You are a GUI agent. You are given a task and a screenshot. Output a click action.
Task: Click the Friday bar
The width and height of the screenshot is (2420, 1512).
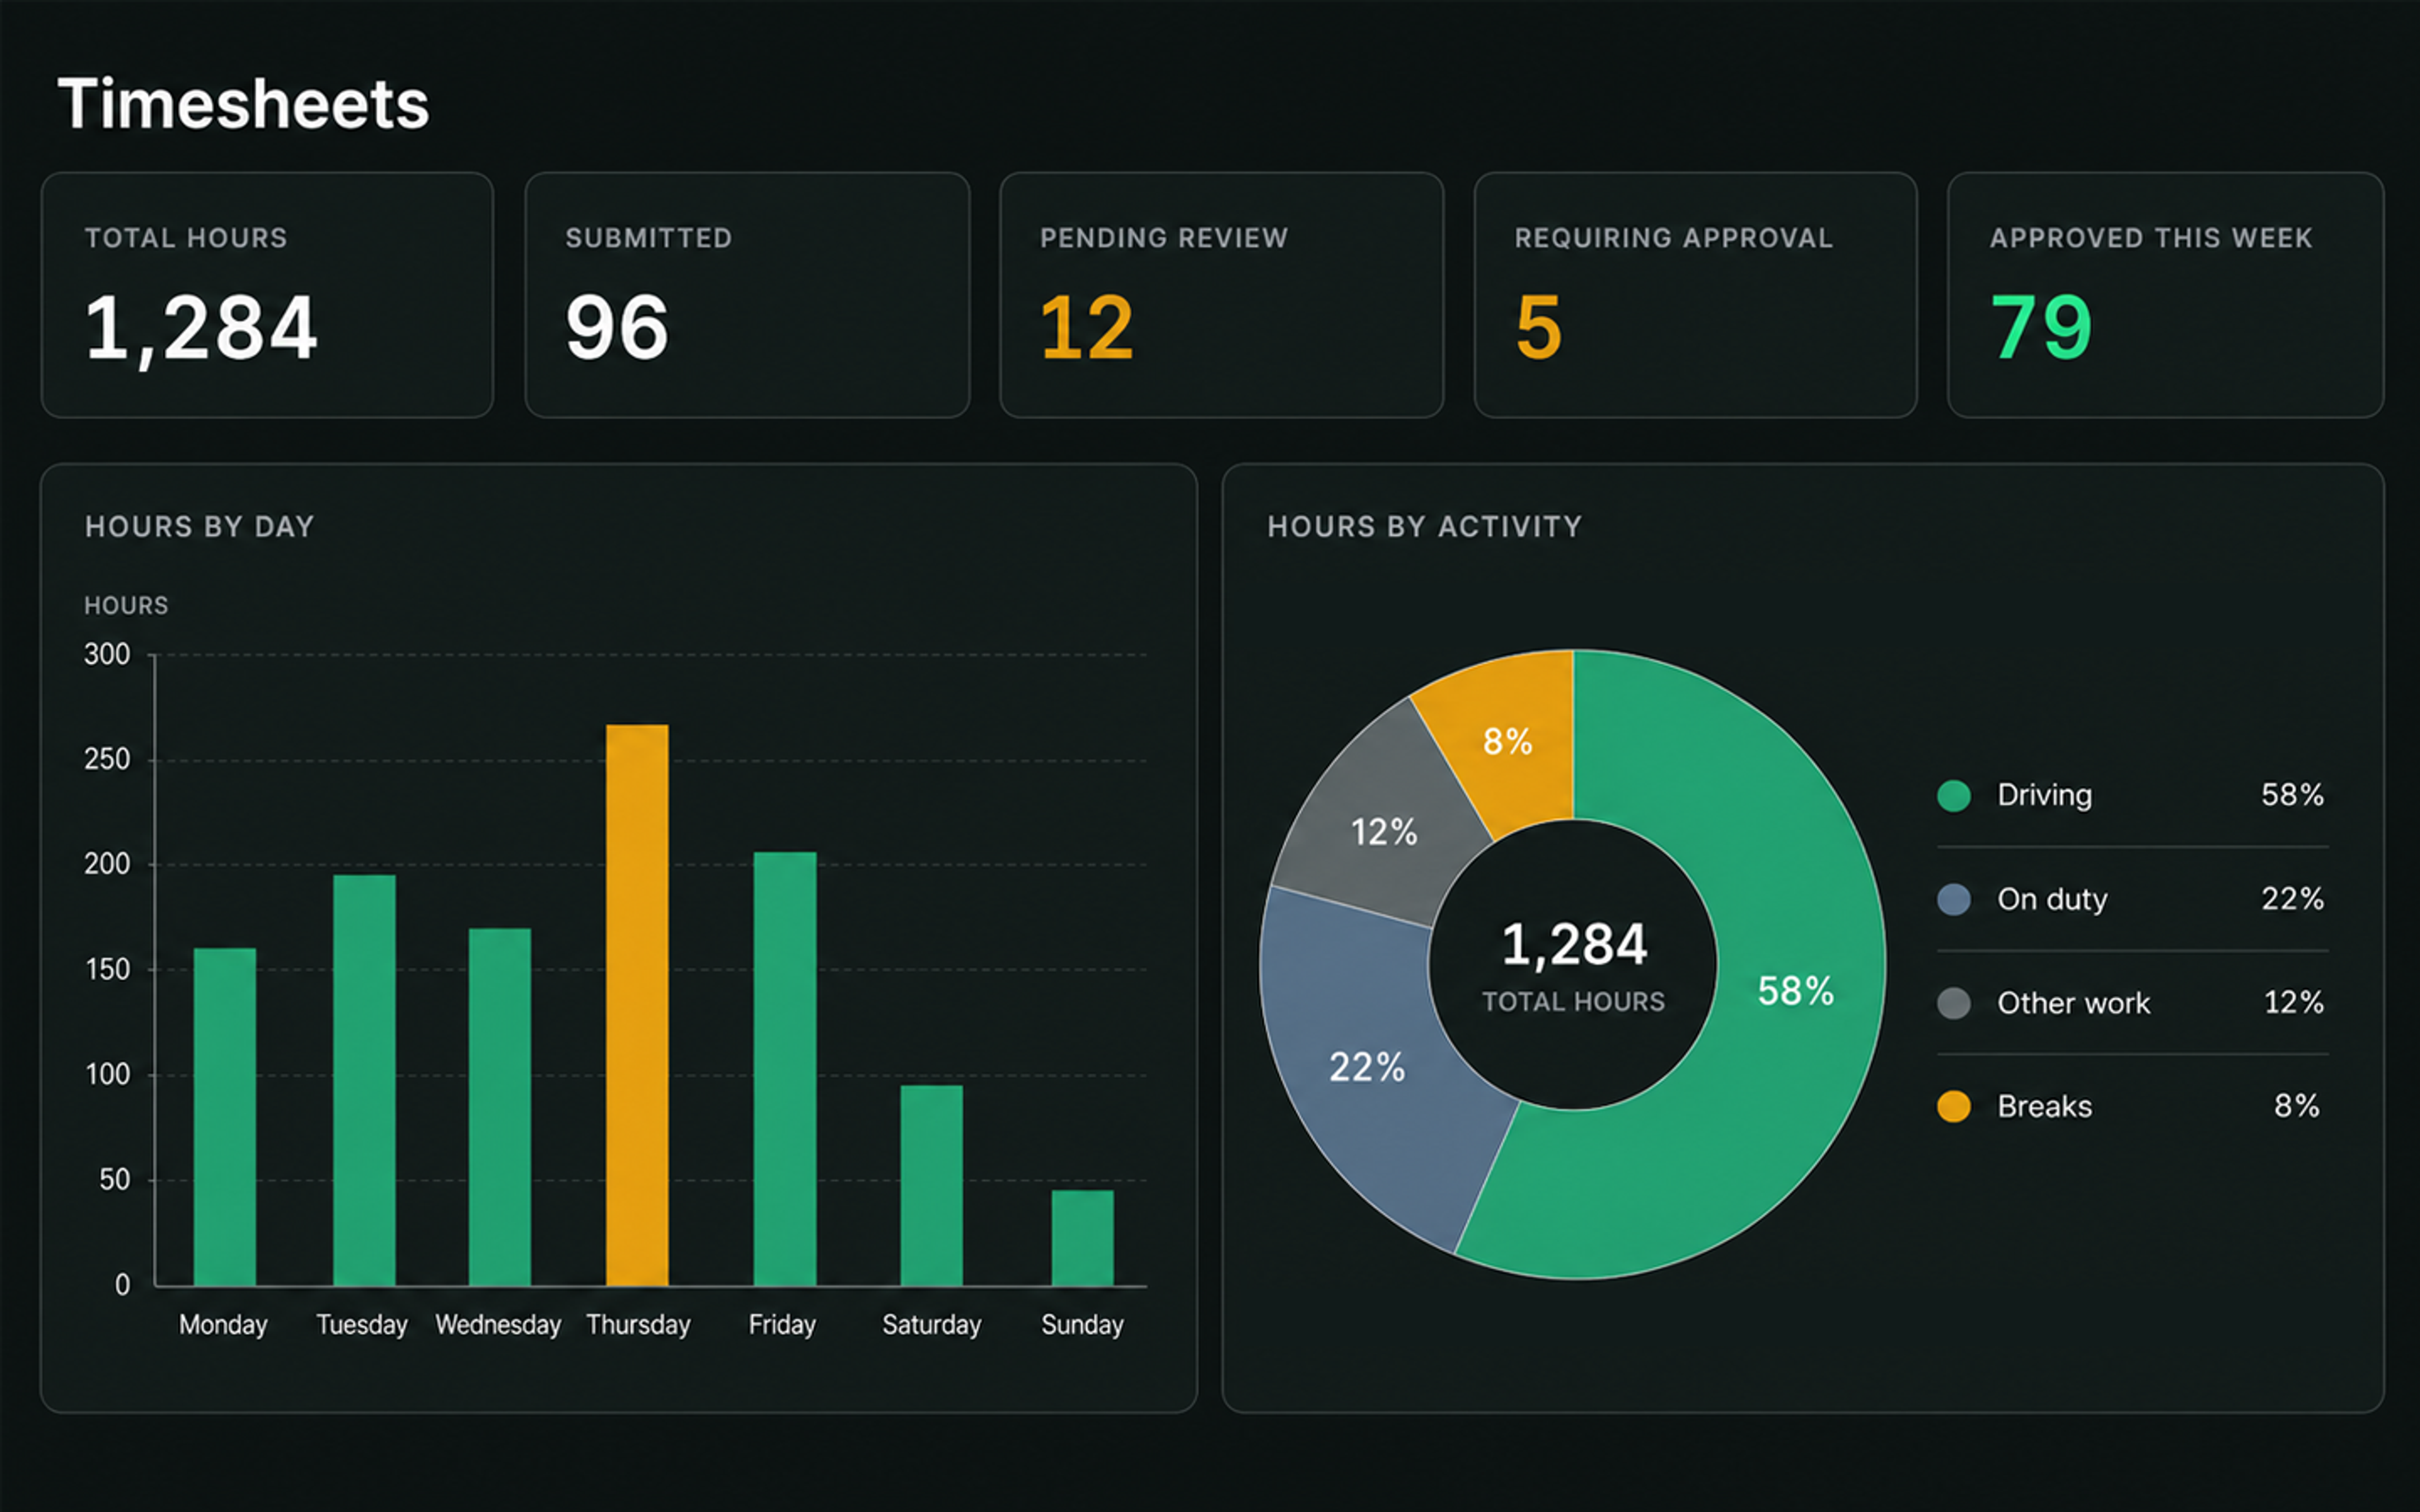coord(785,1068)
